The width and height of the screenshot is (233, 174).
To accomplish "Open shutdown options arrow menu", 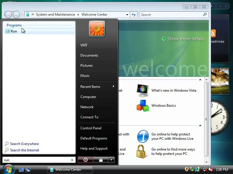I will 112,160.
